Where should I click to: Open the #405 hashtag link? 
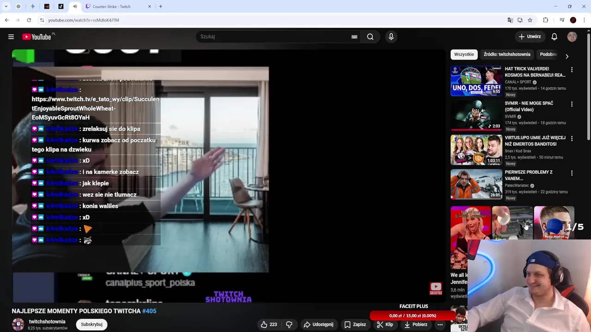click(149, 311)
